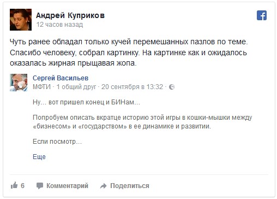Open the Facebook logo icon
The image size is (277, 199).
tap(262, 15)
